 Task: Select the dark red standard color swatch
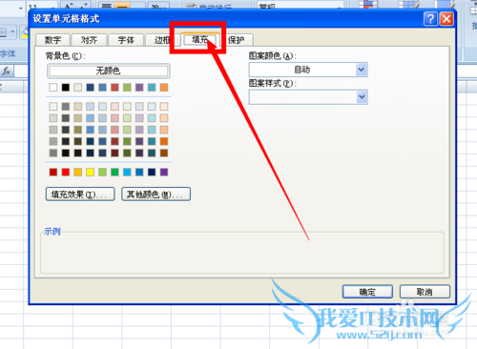[x=53, y=172]
